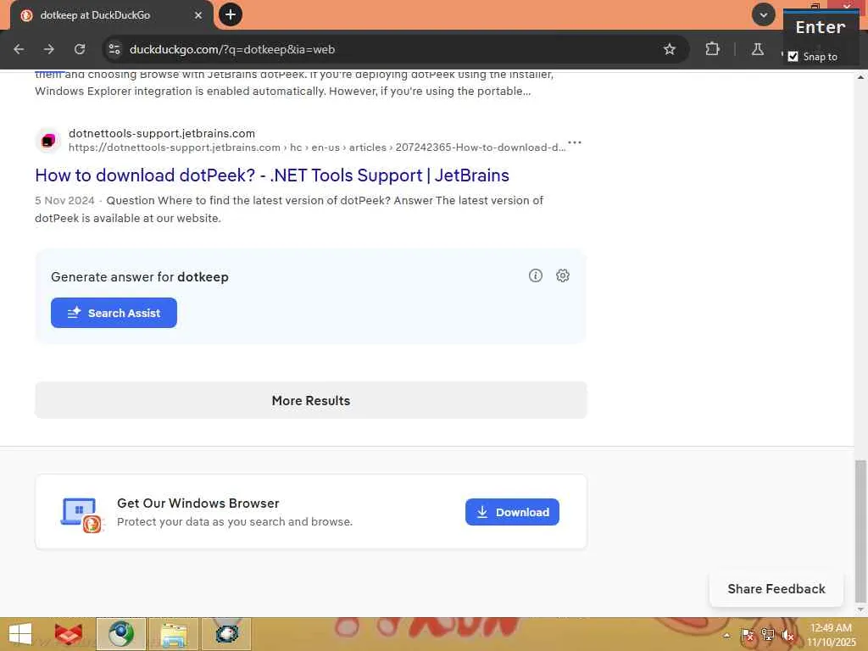
Task: Click the browser back arrow
Action: coord(19,49)
